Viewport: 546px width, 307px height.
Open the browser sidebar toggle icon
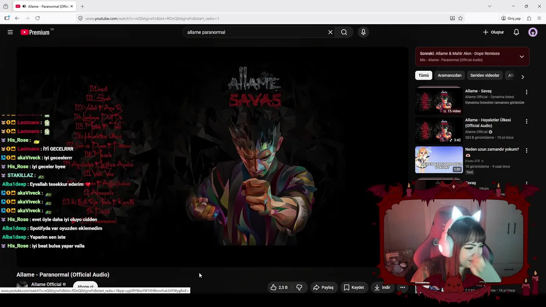click(x=7, y=18)
